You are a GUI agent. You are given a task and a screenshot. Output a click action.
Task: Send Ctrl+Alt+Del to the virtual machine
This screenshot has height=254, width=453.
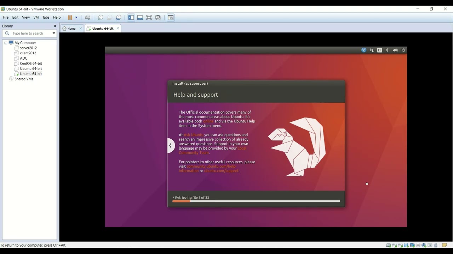tap(87, 17)
